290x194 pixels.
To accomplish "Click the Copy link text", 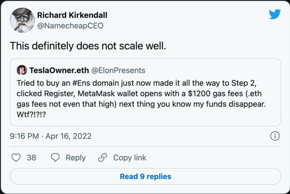I will click(130, 158).
